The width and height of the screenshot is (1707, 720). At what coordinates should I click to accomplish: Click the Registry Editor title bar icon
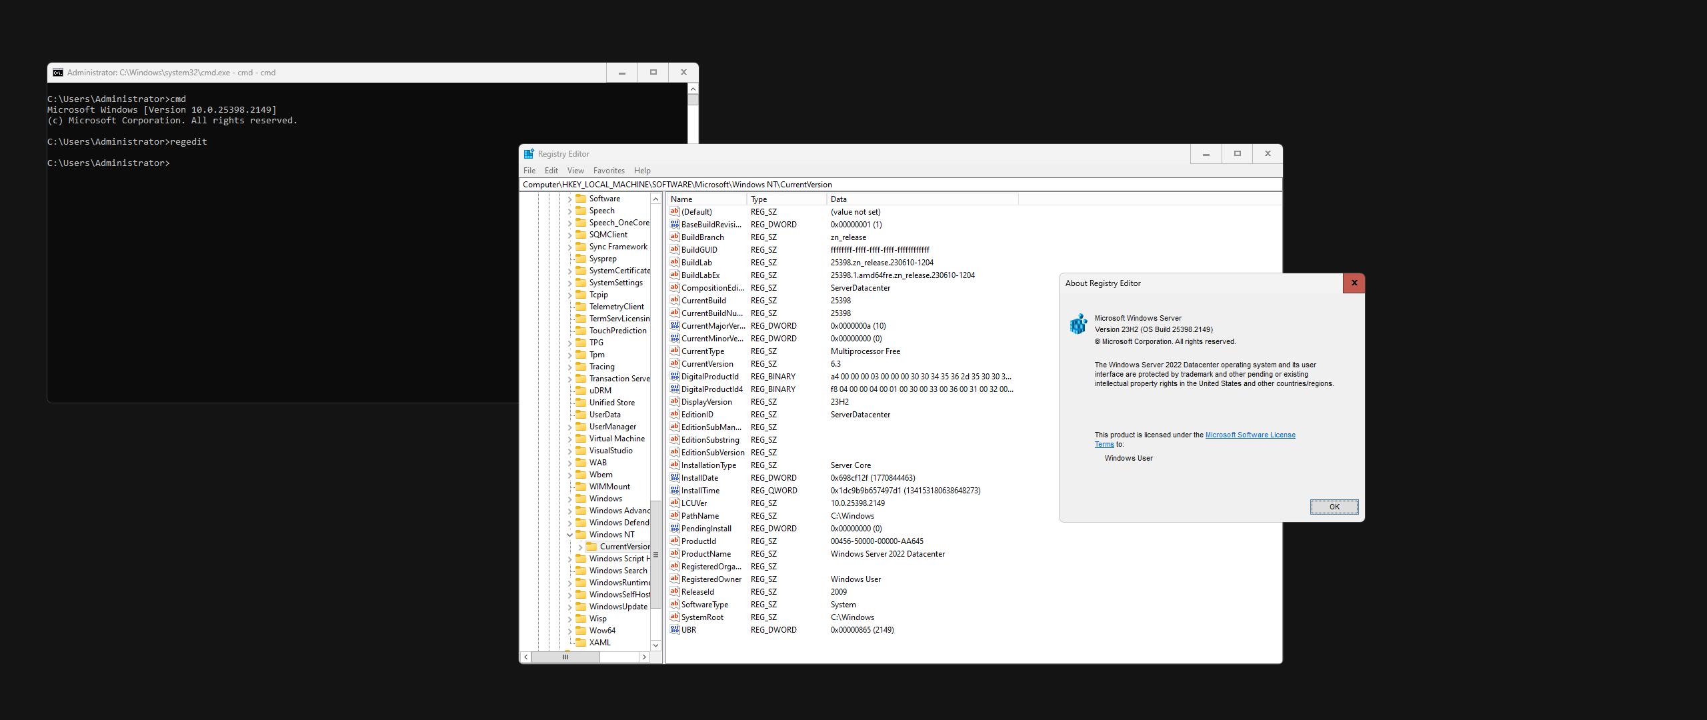(529, 154)
